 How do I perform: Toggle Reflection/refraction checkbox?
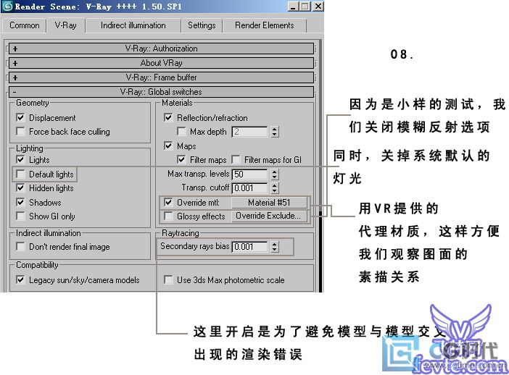click(x=168, y=117)
